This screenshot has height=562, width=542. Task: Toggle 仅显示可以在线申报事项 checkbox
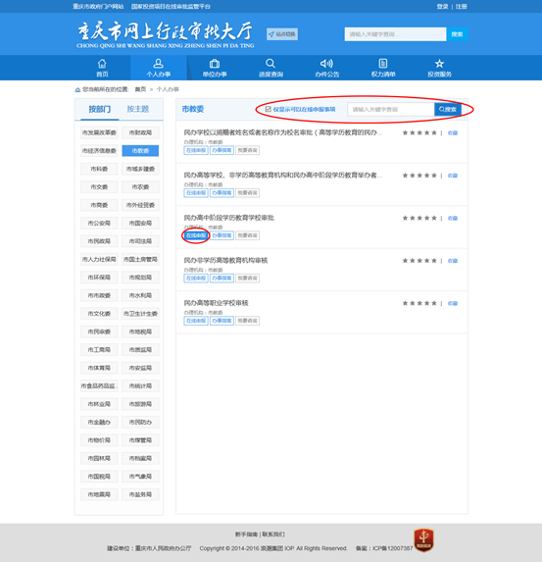click(268, 109)
